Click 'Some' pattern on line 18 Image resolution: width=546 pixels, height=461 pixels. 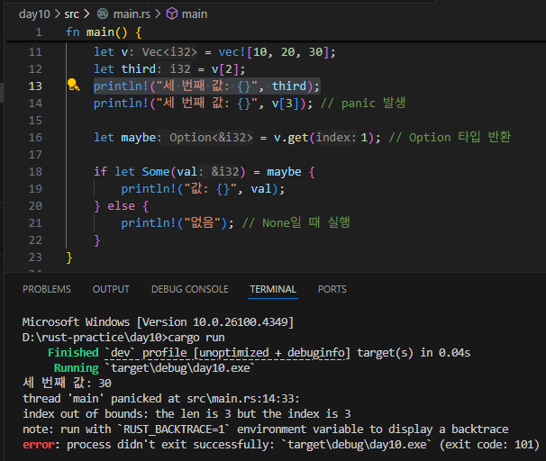point(156,172)
